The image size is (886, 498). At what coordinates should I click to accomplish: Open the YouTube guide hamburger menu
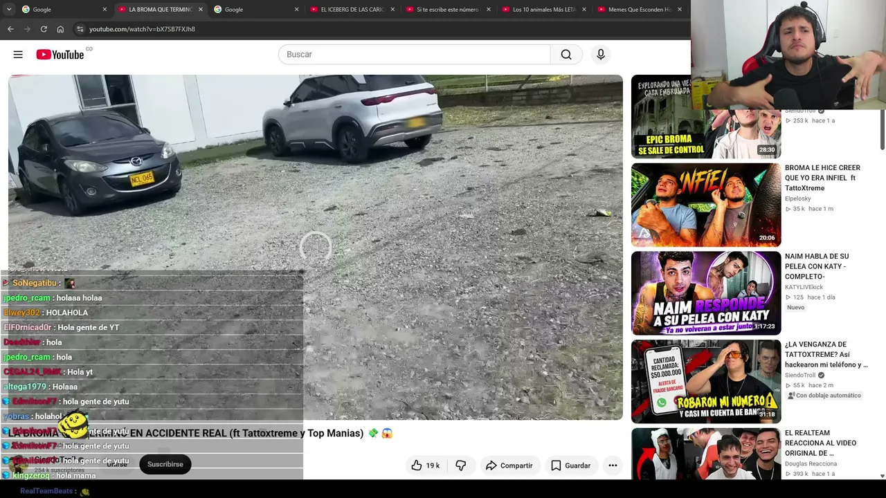coord(18,55)
